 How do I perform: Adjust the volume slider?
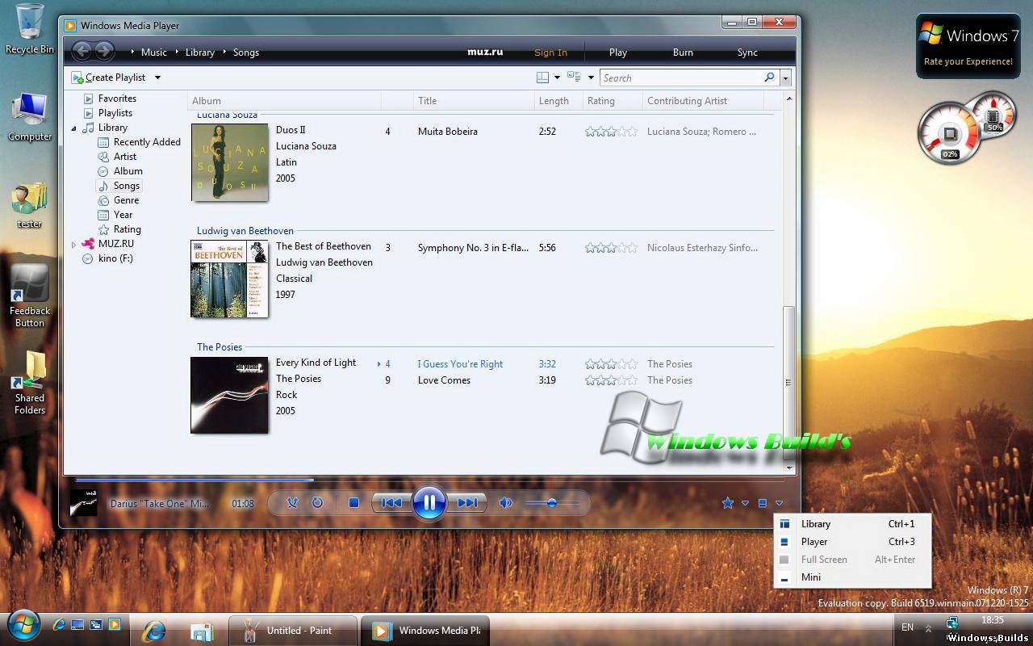[x=552, y=503]
